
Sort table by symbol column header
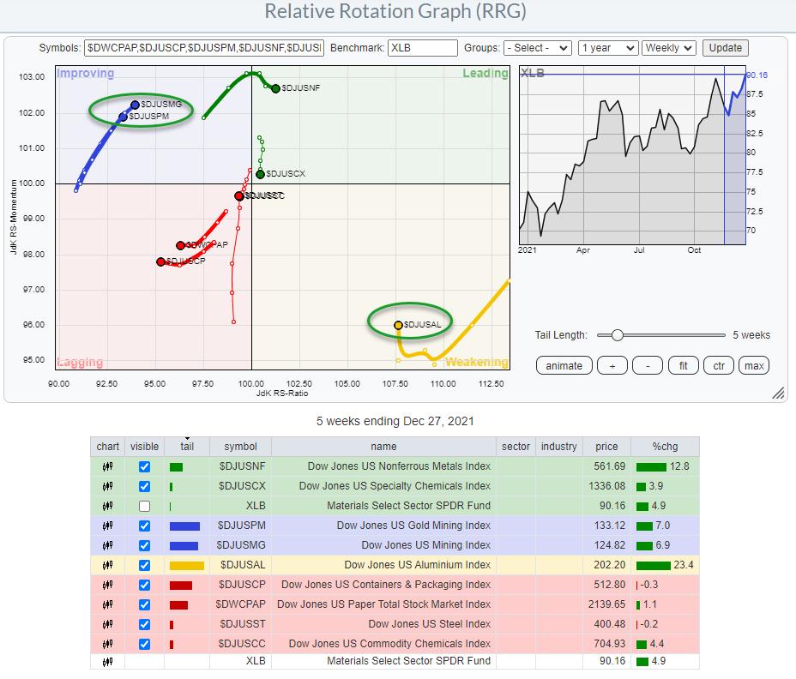click(239, 447)
